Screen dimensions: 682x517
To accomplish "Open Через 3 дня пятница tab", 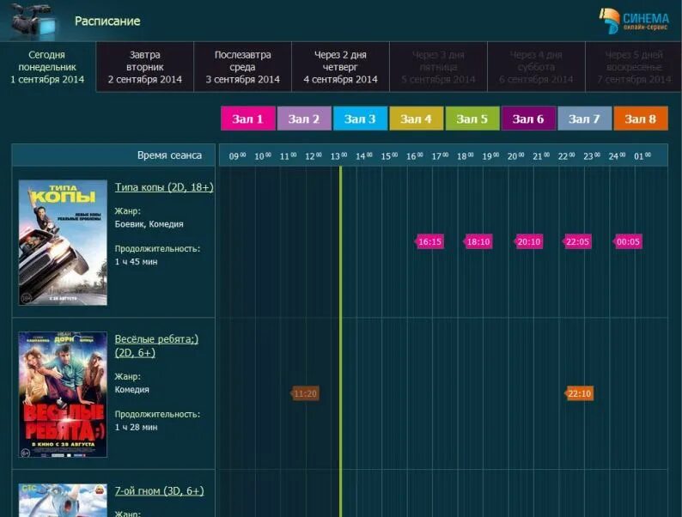I will tap(438, 67).
